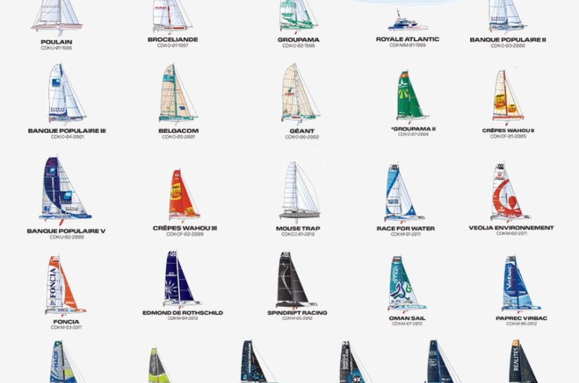Click the Paprec Virbac label
The width and height of the screenshot is (579, 383).
tap(521, 318)
